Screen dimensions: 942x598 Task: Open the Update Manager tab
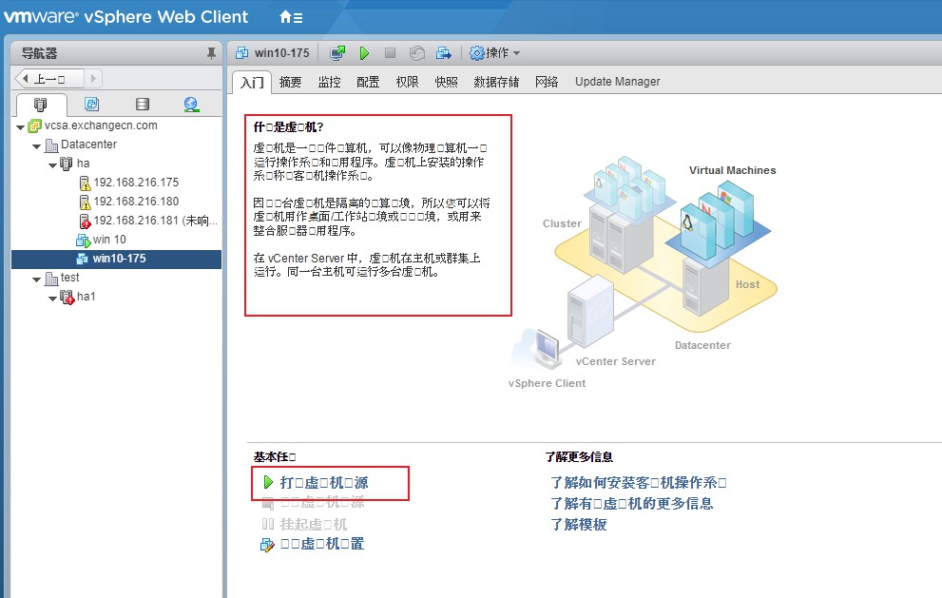[617, 82]
